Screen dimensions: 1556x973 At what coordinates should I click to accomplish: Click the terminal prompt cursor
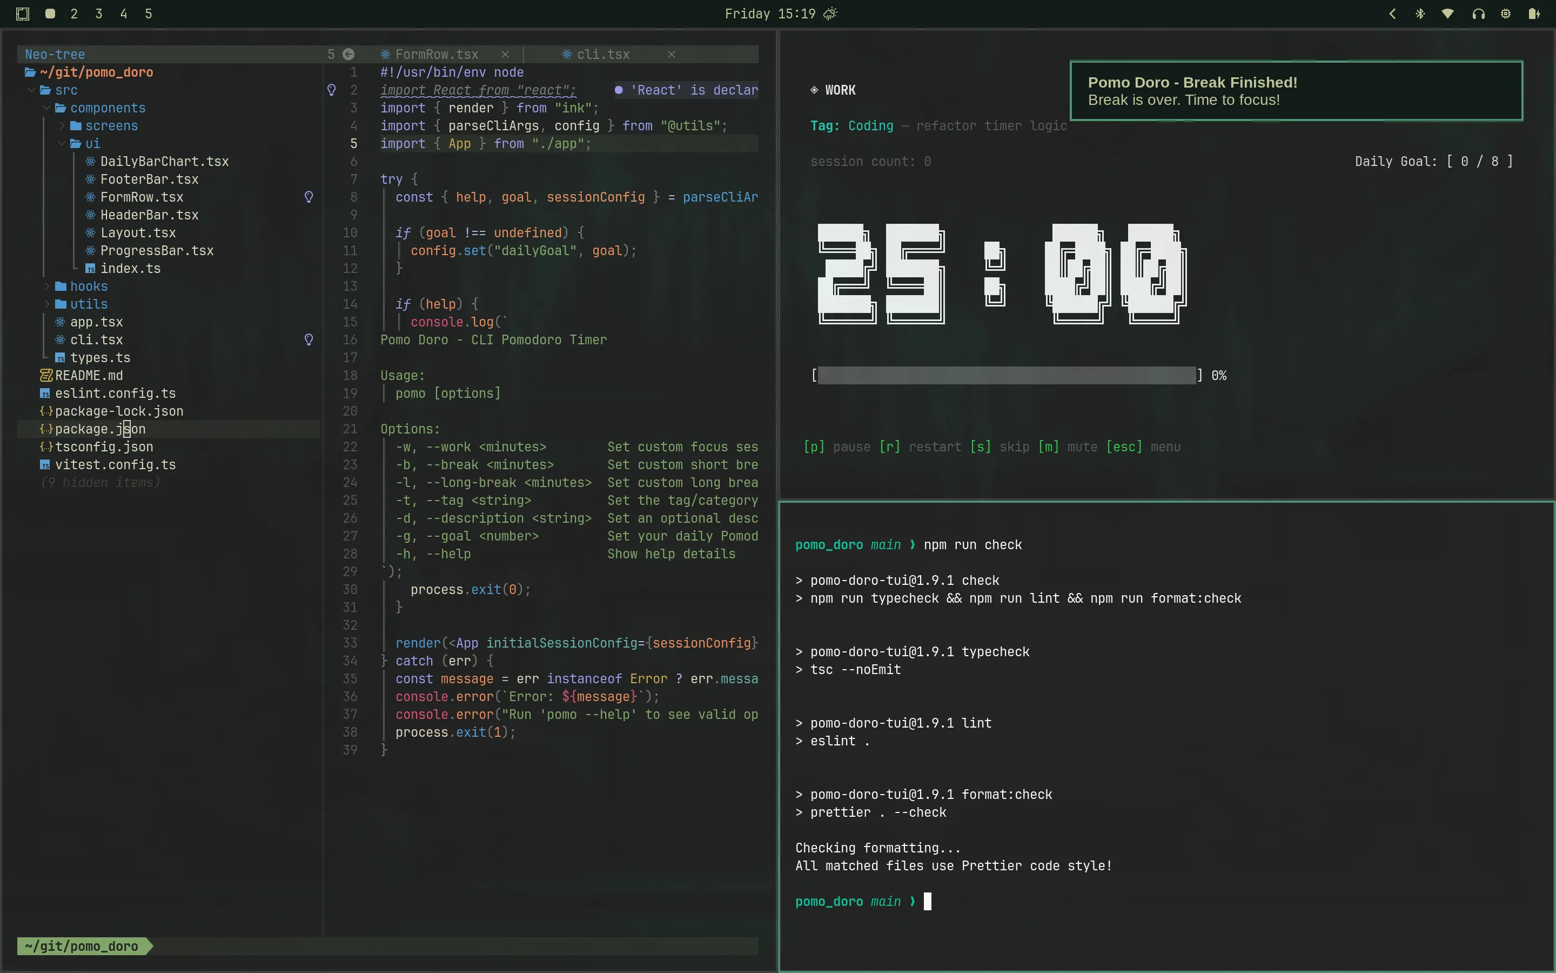(927, 902)
